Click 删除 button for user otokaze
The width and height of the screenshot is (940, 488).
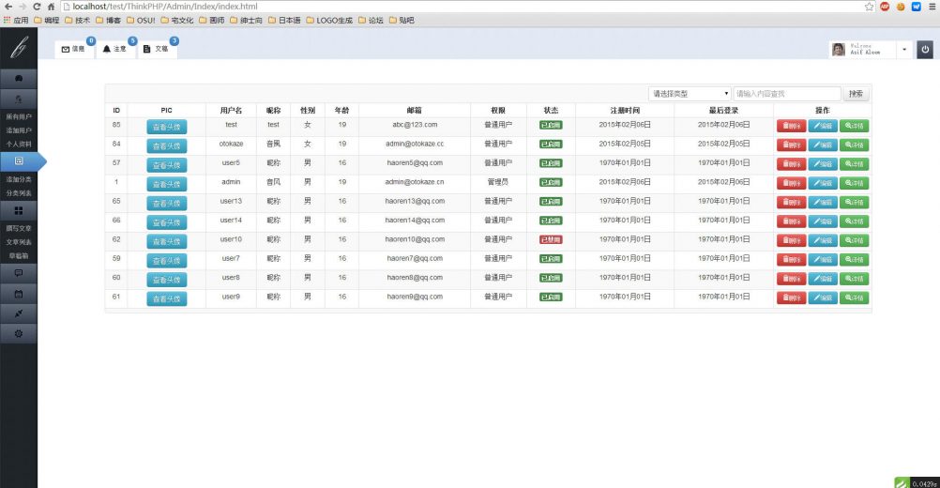pos(791,145)
